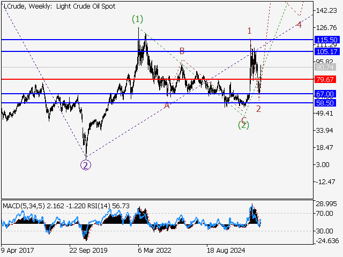Click the 58.50 blue price label

325,103
